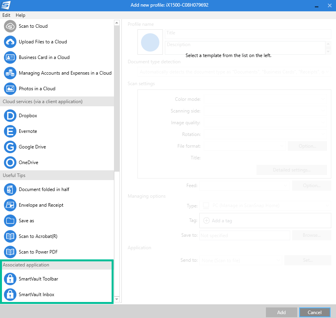
Task: Expand the Color mode dropdown
Action: [265, 99]
